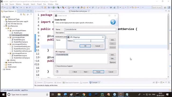Open the Run button dropdown arrow
Screen dimensions: 172x97
point(56,8)
